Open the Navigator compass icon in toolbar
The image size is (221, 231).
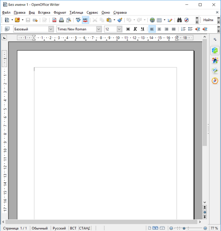coord(186,20)
